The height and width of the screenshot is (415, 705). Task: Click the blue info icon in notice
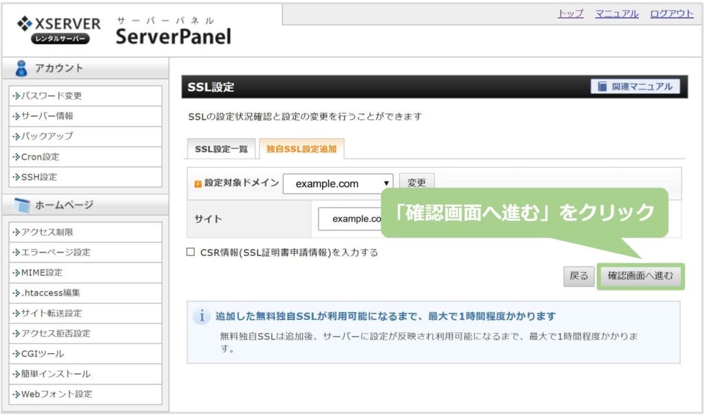tap(201, 317)
